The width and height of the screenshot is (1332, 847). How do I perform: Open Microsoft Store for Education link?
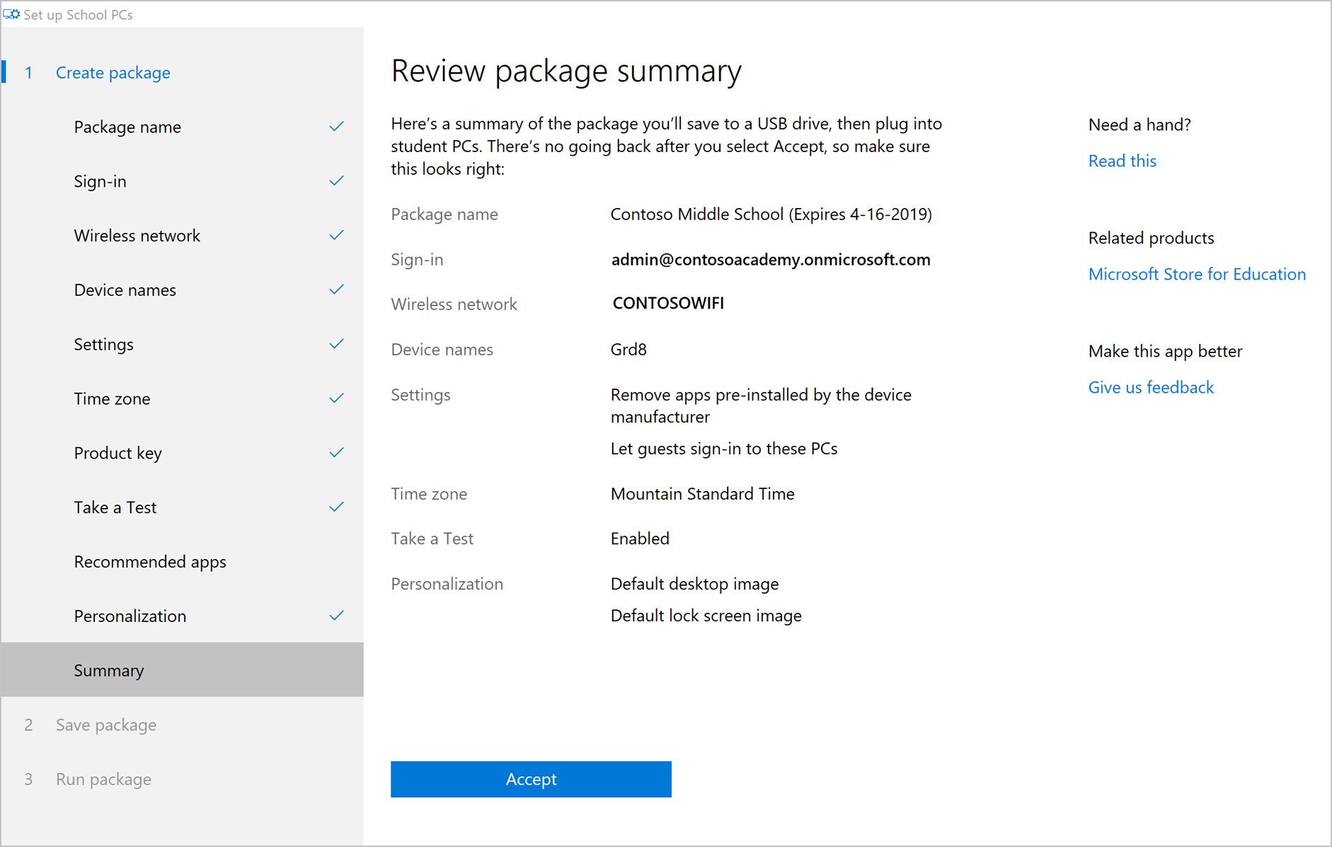[x=1196, y=275]
